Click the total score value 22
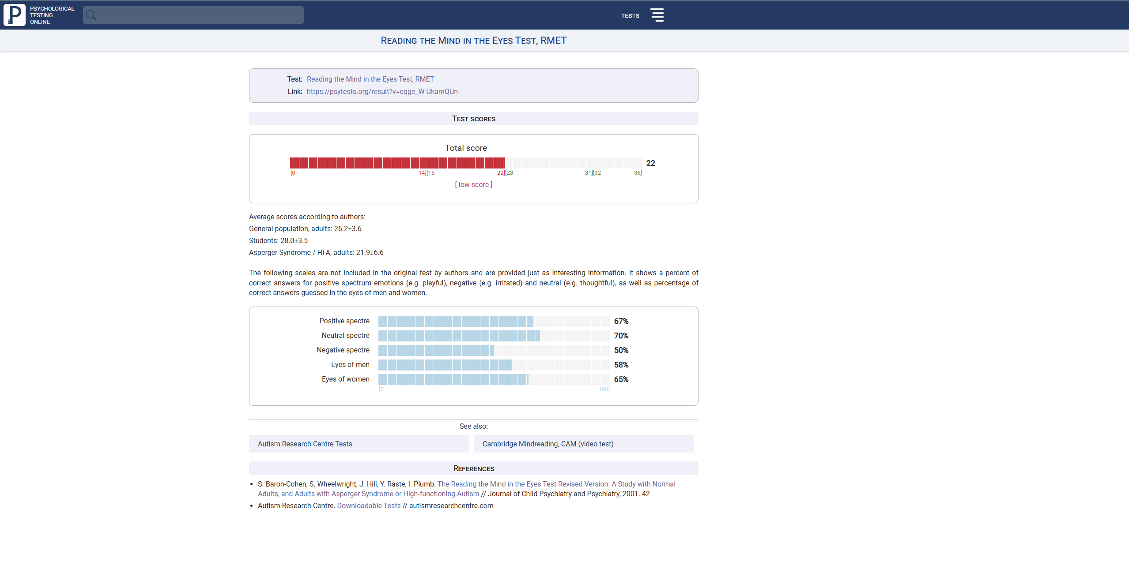The image size is (1129, 584). tap(650, 163)
